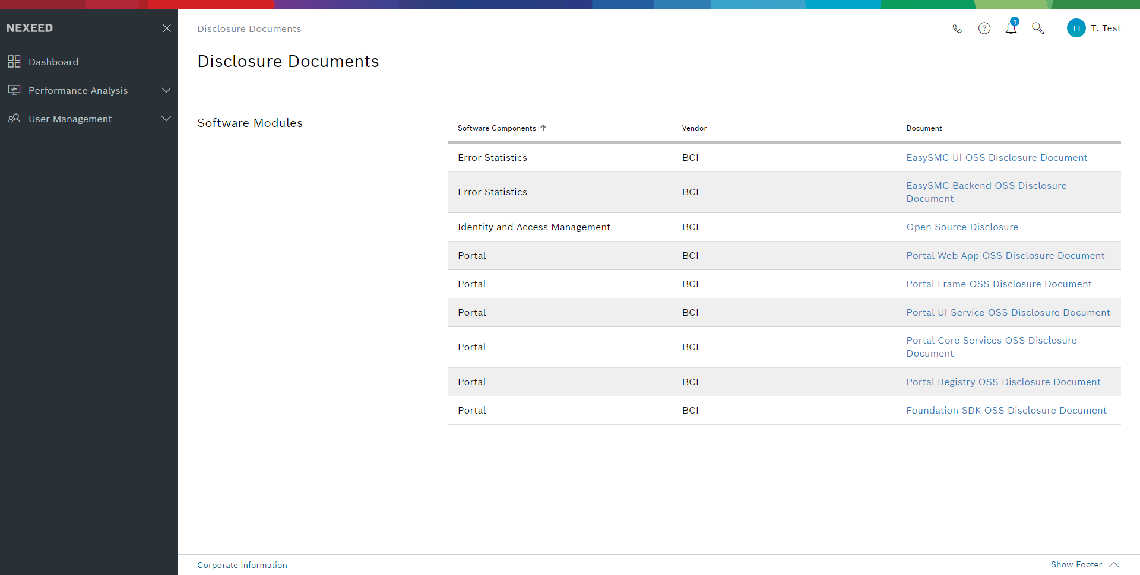The height and width of the screenshot is (575, 1140).
Task: Click the Performance Analysis sidebar icon
Action: coord(14,90)
